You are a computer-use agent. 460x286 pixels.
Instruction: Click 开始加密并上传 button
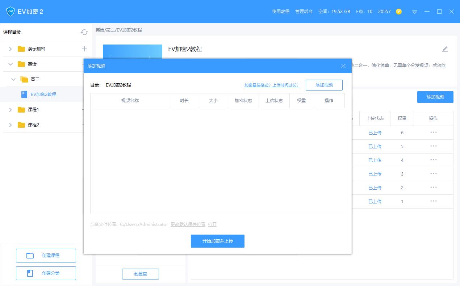218,241
